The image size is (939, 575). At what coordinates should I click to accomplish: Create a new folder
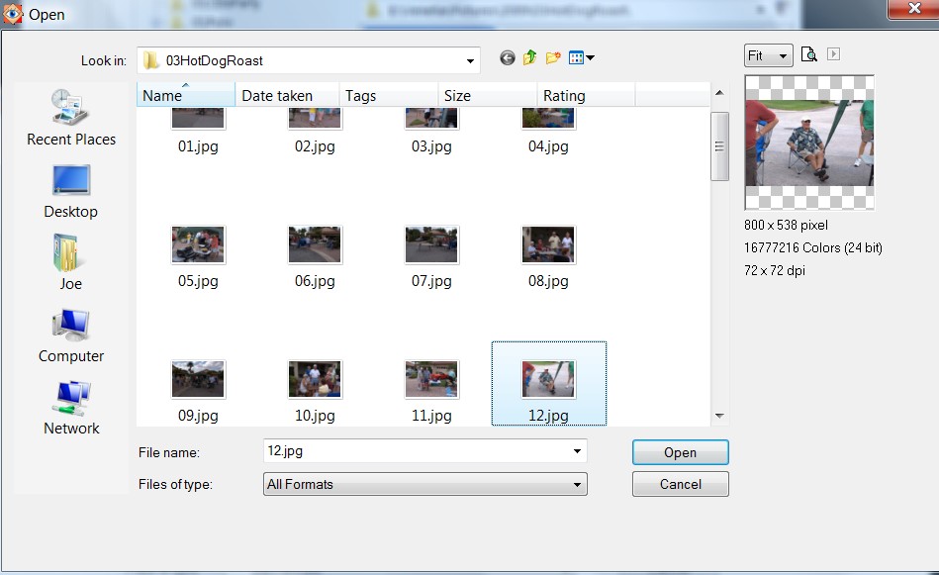click(x=553, y=58)
